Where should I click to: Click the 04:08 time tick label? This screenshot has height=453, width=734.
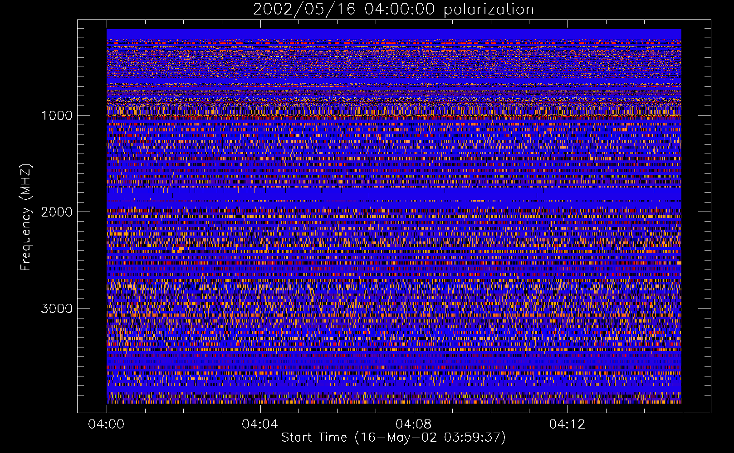tap(414, 424)
